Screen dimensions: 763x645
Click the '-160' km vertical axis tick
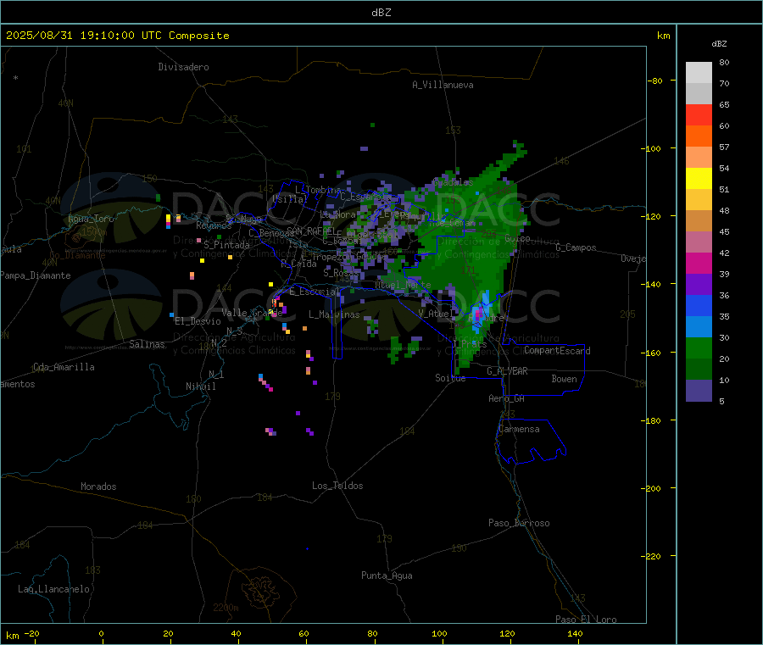(x=653, y=353)
